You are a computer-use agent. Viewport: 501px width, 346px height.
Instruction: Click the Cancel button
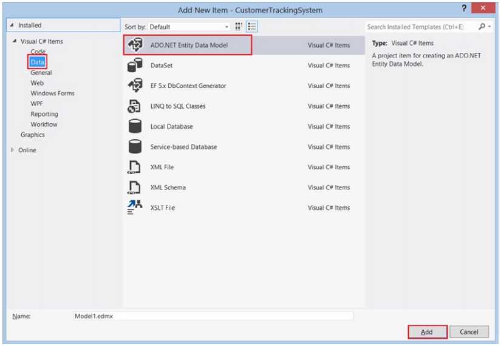click(x=469, y=332)
